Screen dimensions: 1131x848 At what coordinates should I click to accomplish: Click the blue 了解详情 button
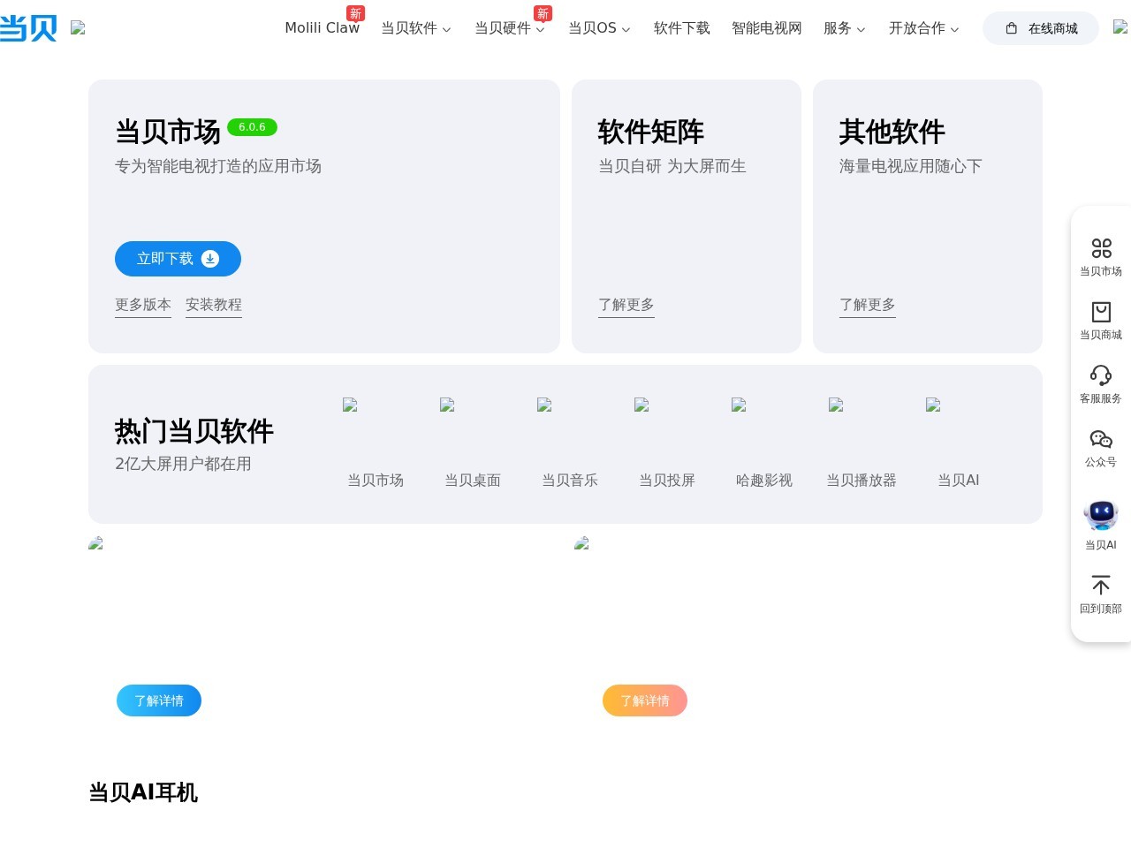(x=159, y=700)
